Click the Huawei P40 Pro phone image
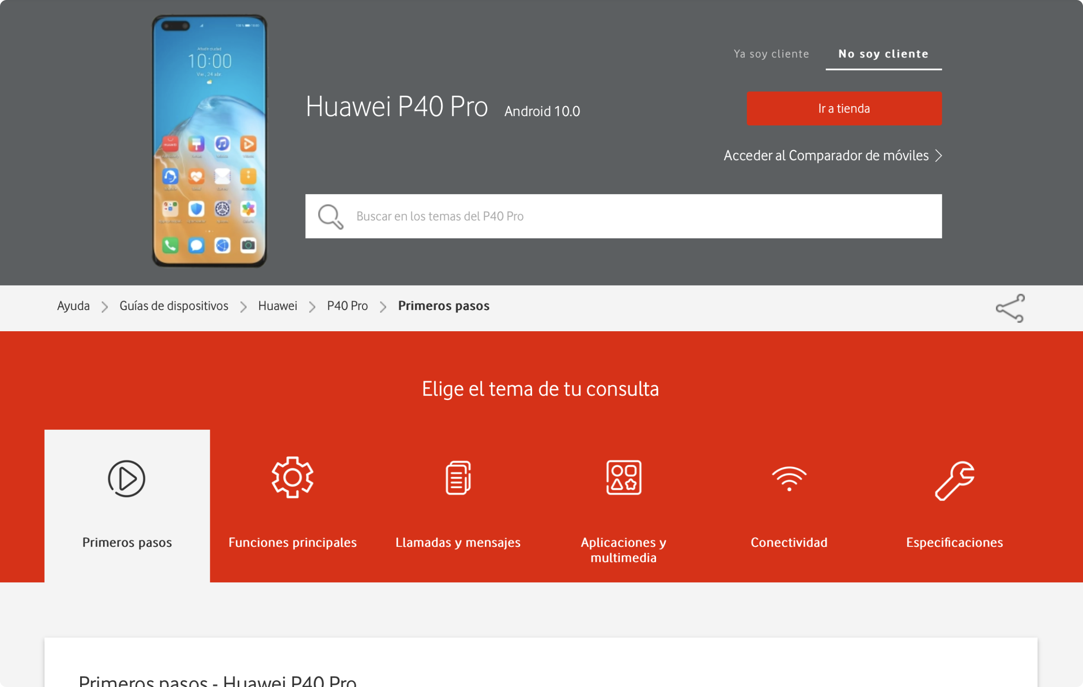This screenshot has width=1083, height=687. pyautogui.click(x=209, y=141)
